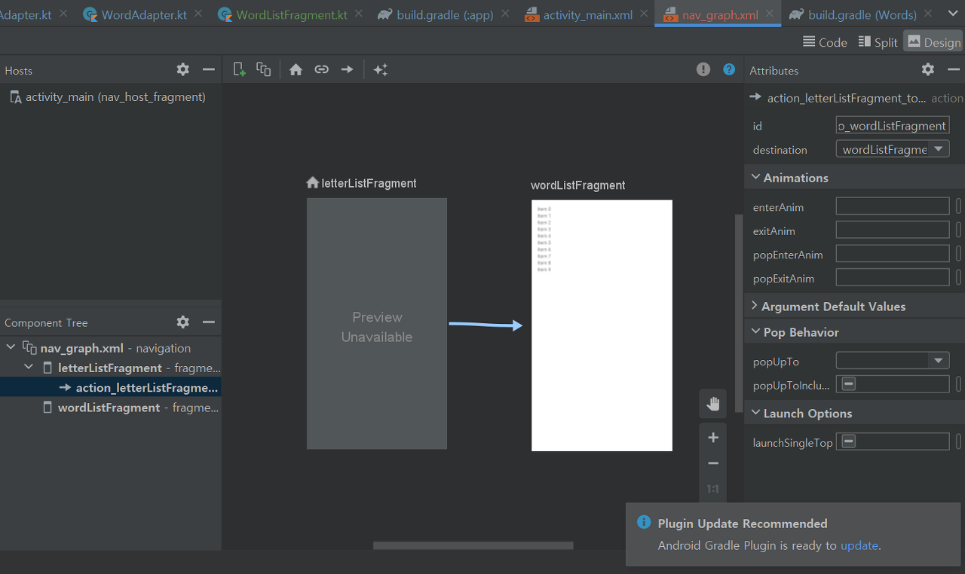Click the enterAnim input field
Screen dimensions: 965x574
(893, 206)
